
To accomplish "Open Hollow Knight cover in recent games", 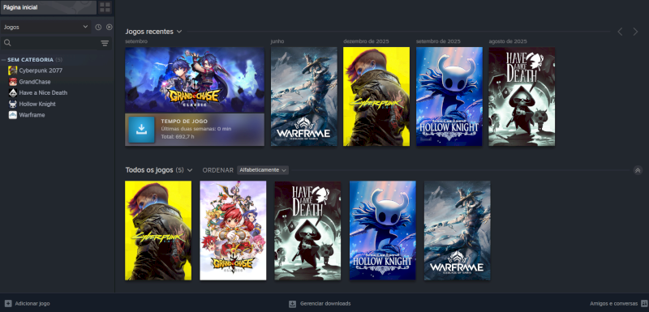I will point(449,96).
